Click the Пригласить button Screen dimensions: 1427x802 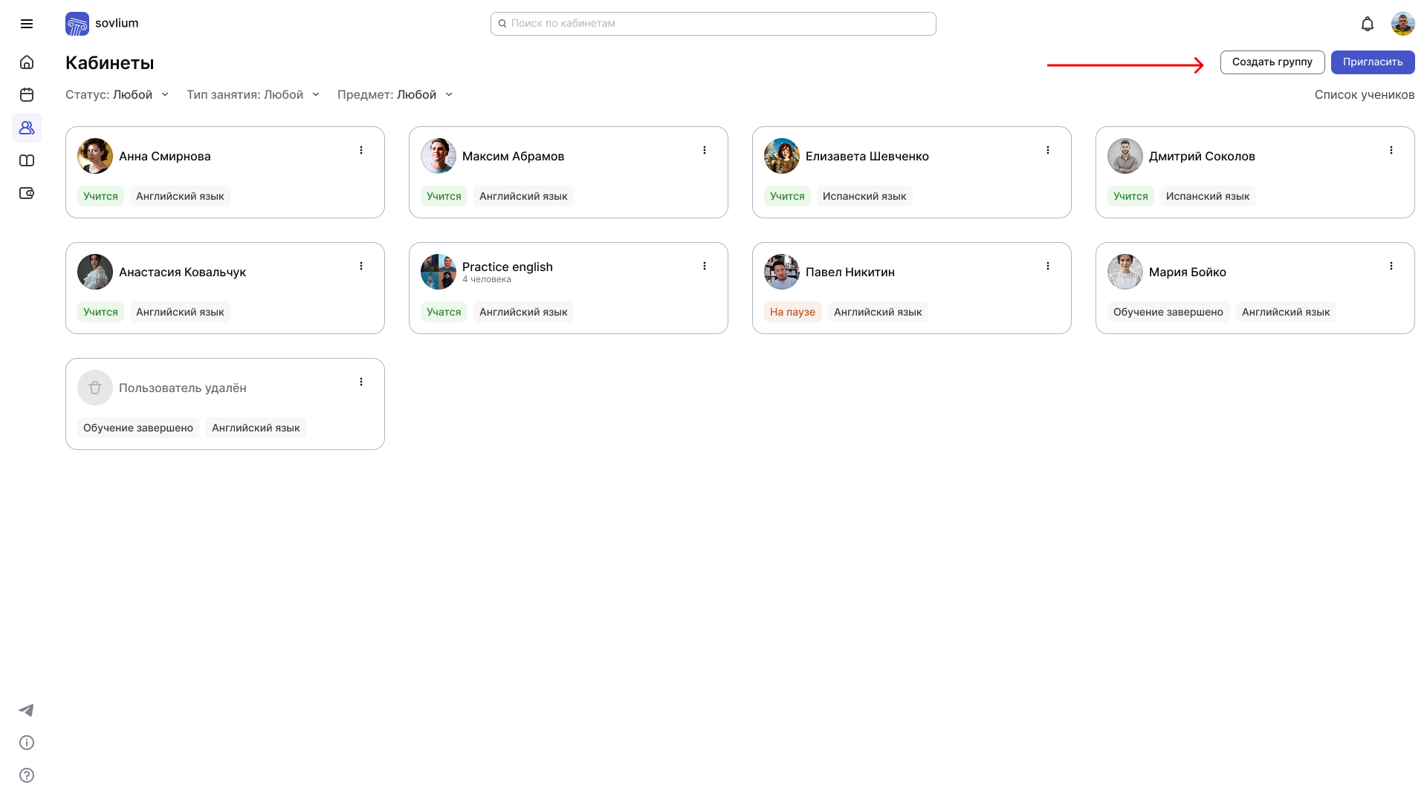[x=1372, y=62]
